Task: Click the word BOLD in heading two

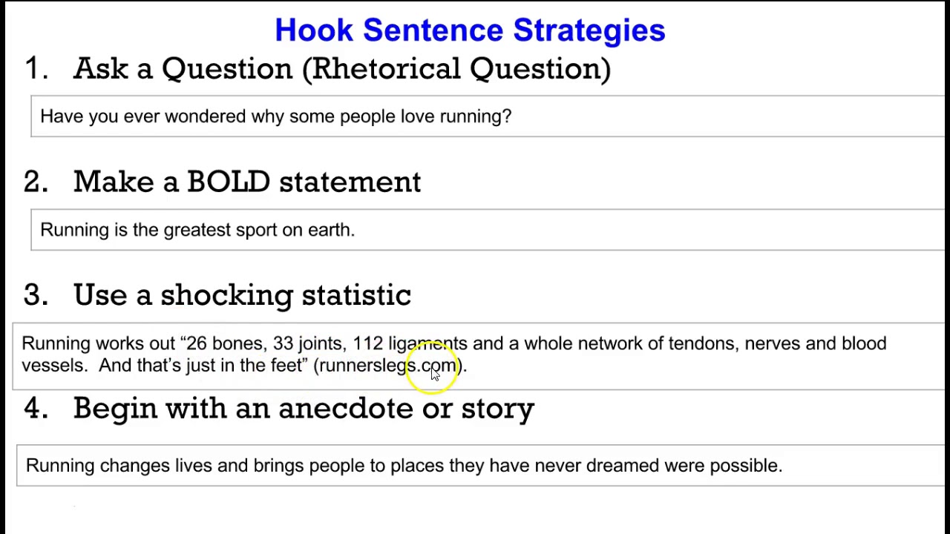Action: click(228, 182)
